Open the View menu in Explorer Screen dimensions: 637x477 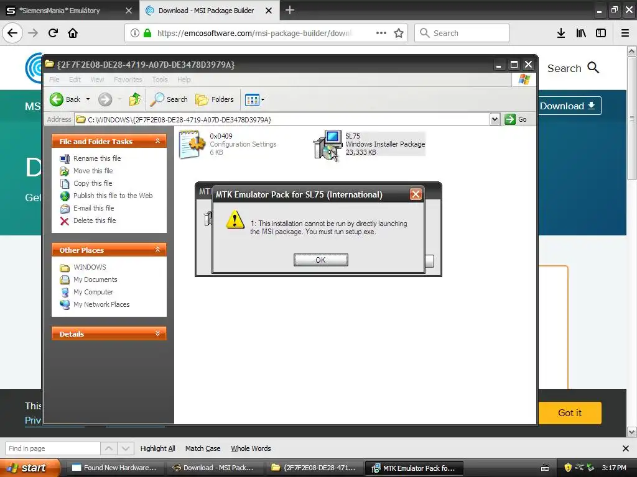coord(97,79)
